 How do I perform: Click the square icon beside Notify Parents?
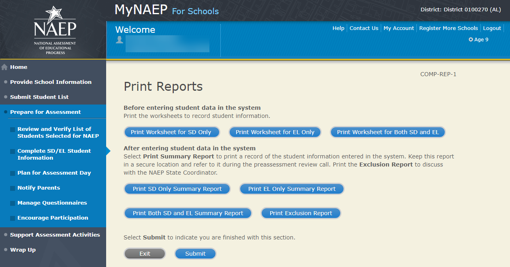13,188
